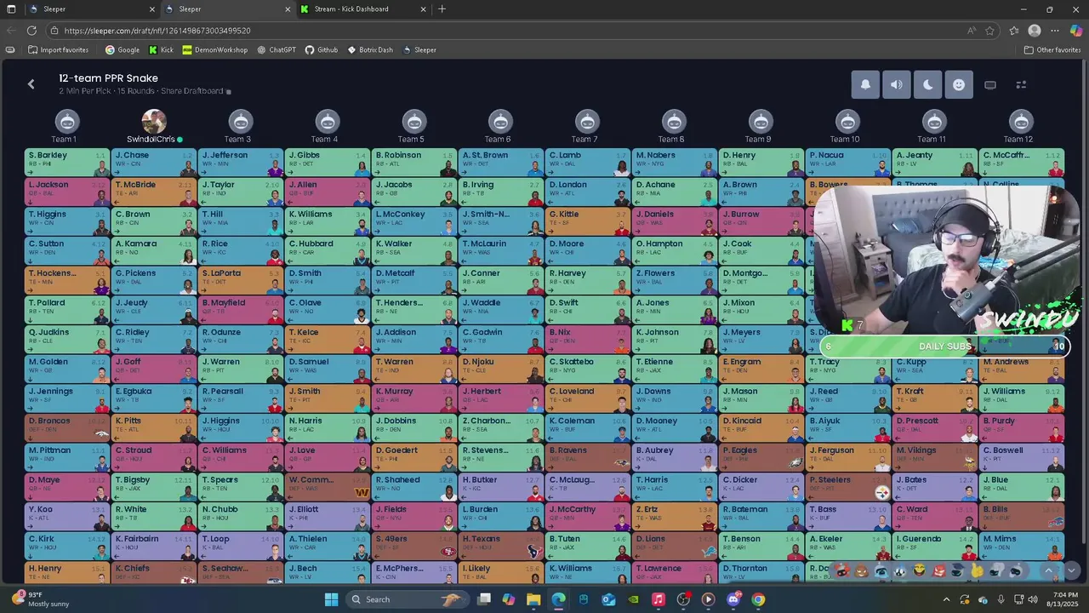Go back using the draft board back arrow
This screenshot has width=1089, height=613.
pos(31,84)
